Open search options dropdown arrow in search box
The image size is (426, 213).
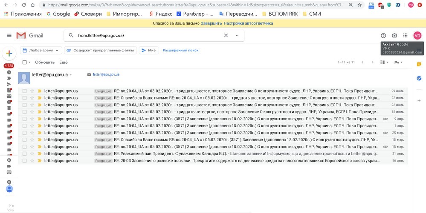coord(237,36)
